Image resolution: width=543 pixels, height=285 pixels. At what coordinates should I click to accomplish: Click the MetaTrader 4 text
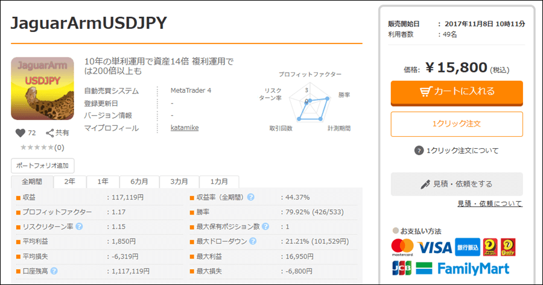[x=191, y=90]
